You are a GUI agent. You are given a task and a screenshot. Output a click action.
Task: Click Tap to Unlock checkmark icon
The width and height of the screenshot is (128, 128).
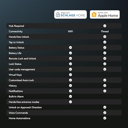(105, 42)
